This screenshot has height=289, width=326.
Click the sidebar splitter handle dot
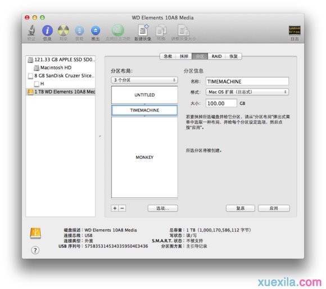coord(100,136)
